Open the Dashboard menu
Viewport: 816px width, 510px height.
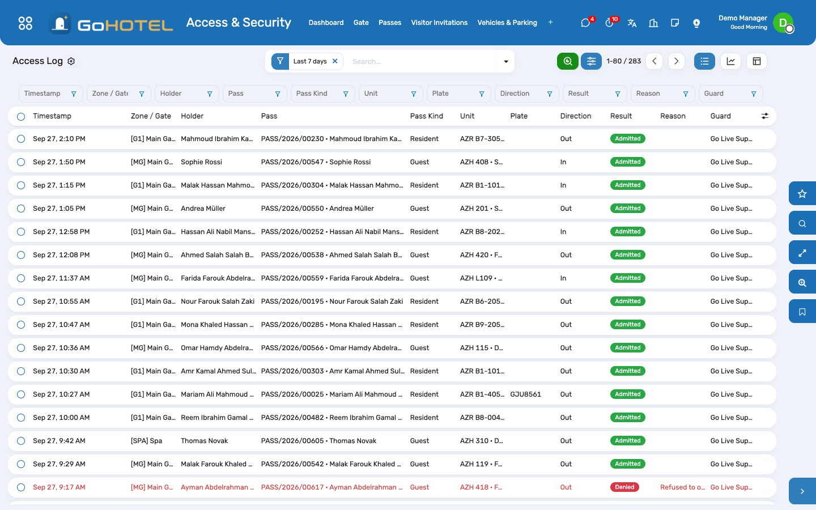[x=326, y=23]
